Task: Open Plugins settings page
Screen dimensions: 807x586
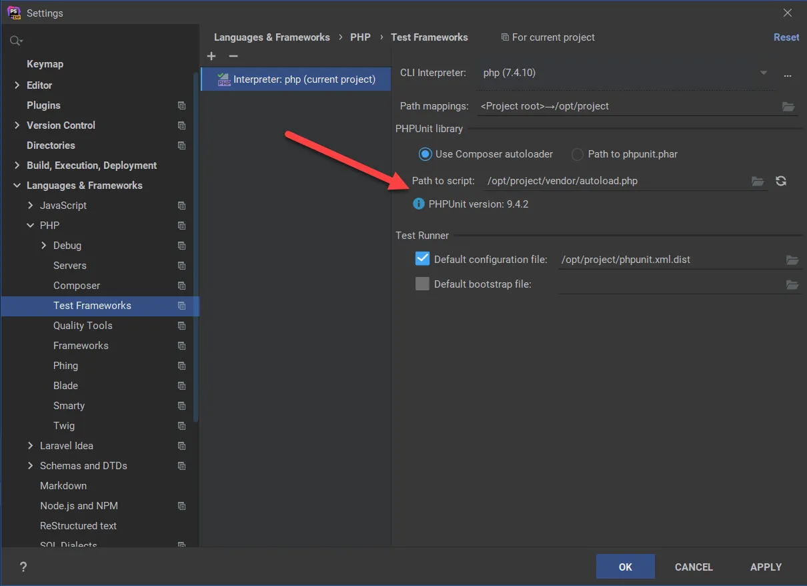Action: point(43,105)
